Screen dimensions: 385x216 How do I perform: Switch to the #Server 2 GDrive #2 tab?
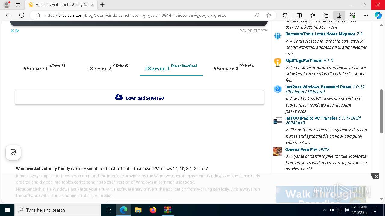click(108, 68)
